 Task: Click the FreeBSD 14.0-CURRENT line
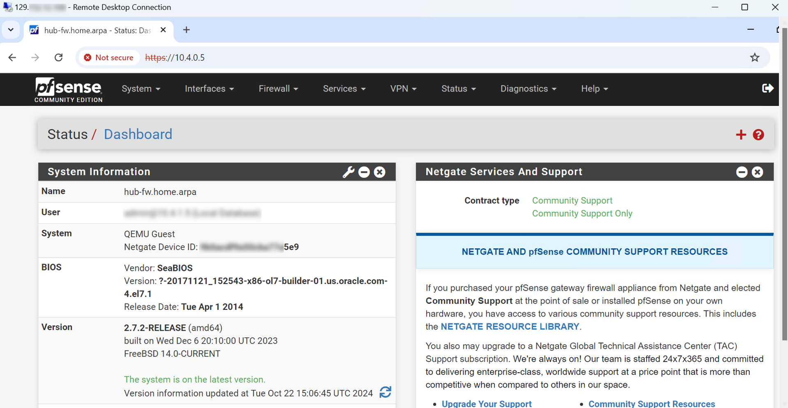(172, 354)
